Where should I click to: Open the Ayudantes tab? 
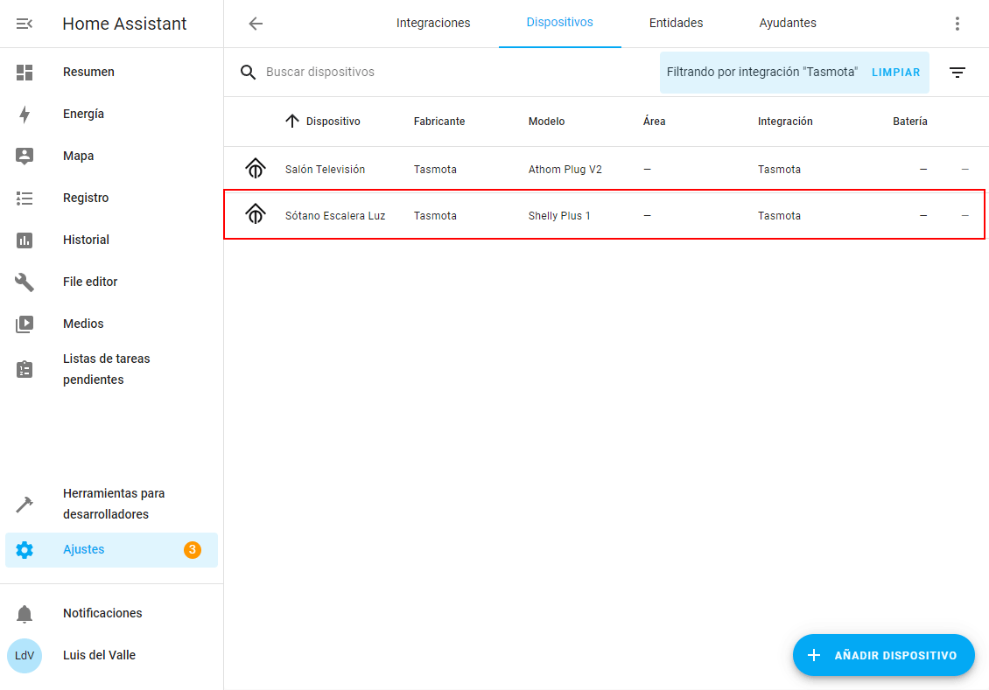click(x=788, y=23)
